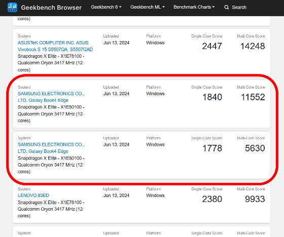Select the single-core score 2447
This screenshot has width=284, height=237.
[x=212, y=46]
